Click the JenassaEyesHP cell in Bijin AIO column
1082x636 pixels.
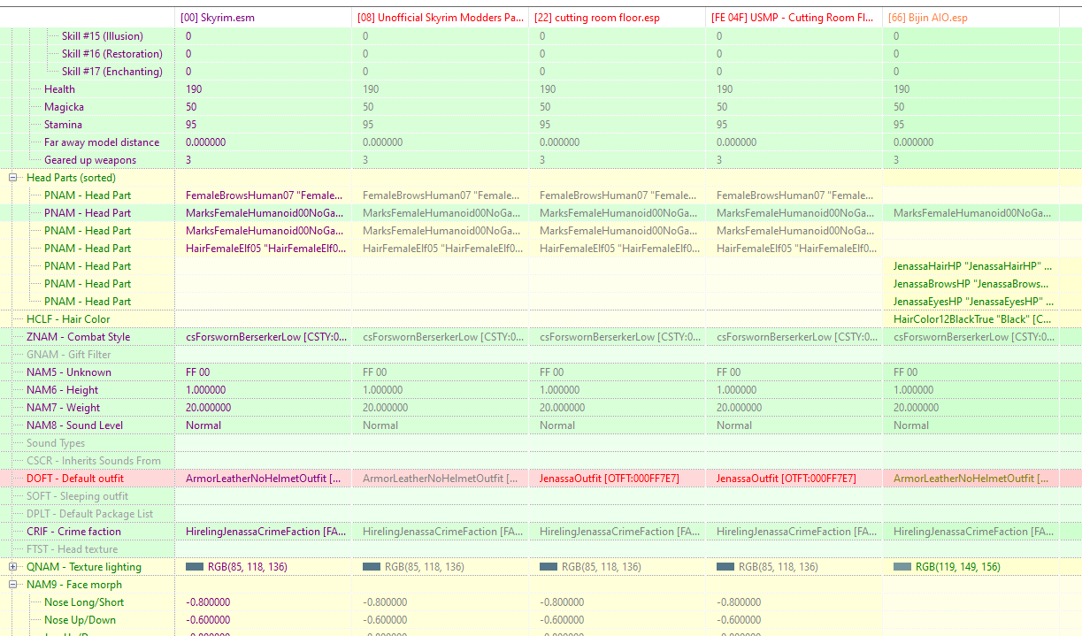(x=971, y=302)
